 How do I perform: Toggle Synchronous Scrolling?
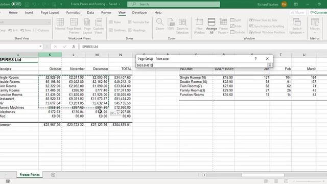point(267,26)
